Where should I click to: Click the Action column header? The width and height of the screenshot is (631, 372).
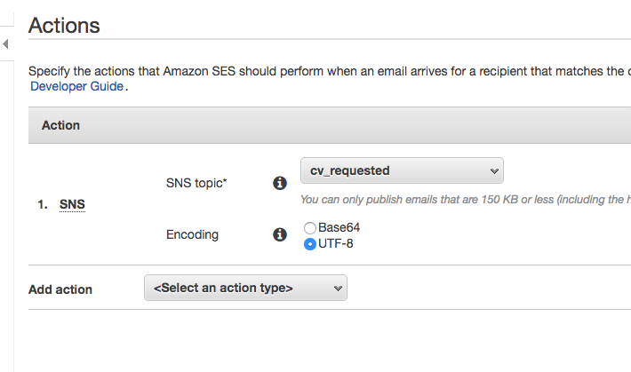(x=60, y=125)
